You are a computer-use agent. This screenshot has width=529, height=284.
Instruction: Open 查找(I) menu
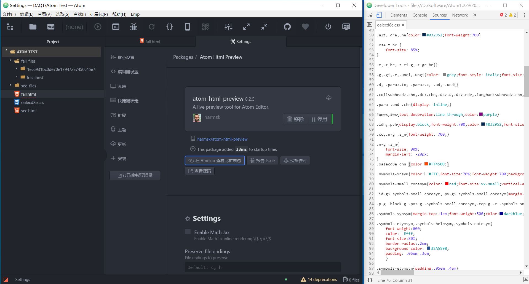(x=80, y=14)
